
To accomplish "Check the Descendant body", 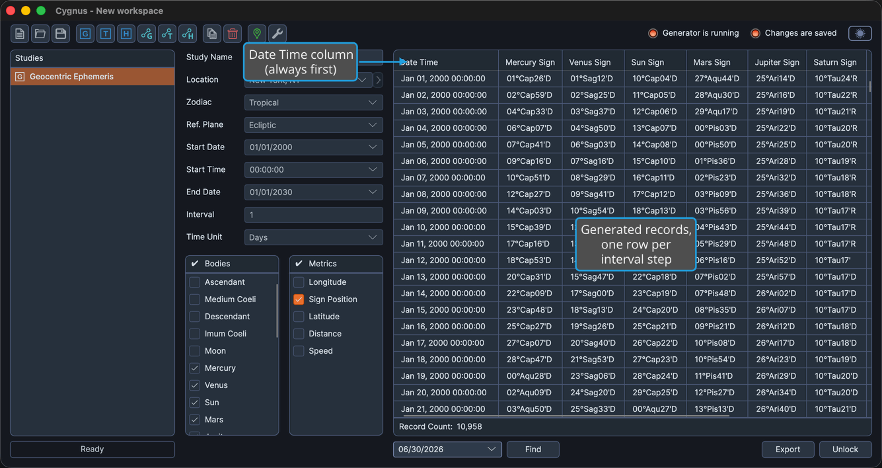I will pos(195,317).
